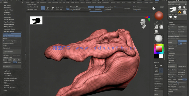Open the Layer menu
This screenshot has width=189, height=96.
click(x=68, y=2)
